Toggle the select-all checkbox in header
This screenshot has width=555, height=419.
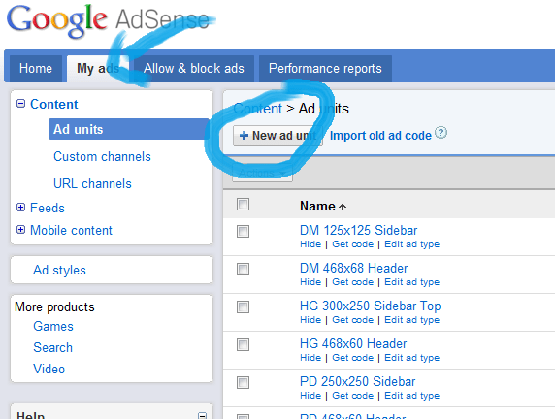click(243, 205)
